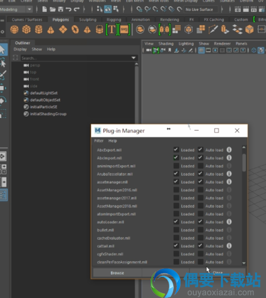This screenshot has width=266, height=298.
Task: Toggle the viewport grid icon
Action: pyautogui.click(x=201, y=50)
